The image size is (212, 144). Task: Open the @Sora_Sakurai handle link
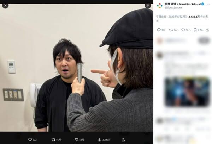pos(173,8)
